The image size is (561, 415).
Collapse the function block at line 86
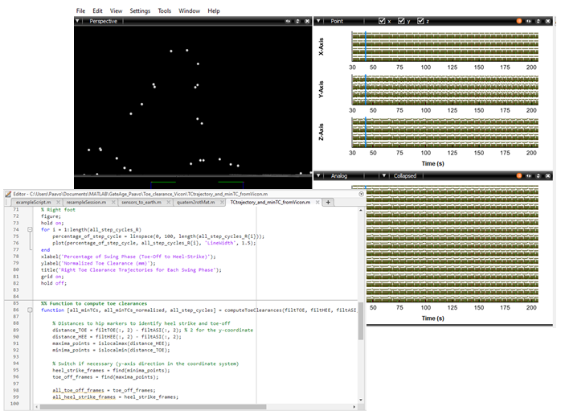[x=30, y=310]
